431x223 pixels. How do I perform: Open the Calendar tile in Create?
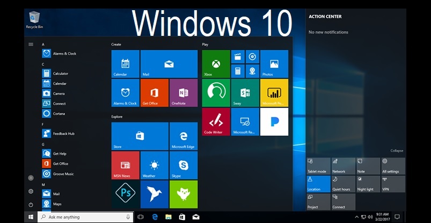pyautogui.click(x=126, y=64)
